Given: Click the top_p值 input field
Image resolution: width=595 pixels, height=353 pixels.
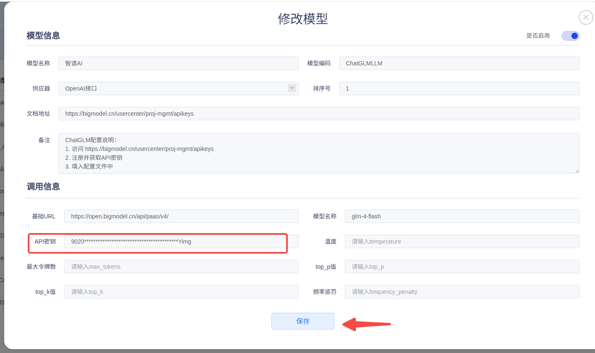Looking at the screenshot, I should pyautogui.click(x=462, y=267).
